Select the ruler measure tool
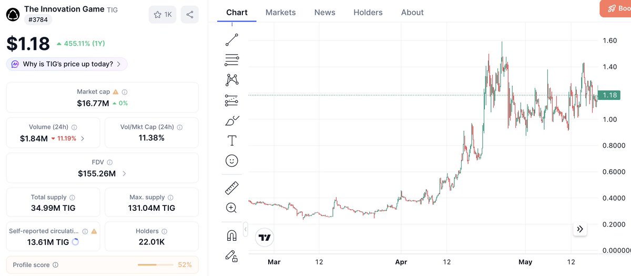 [231, 187]
